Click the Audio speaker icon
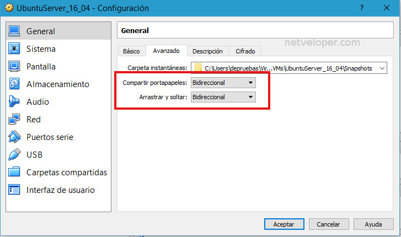 14,101
